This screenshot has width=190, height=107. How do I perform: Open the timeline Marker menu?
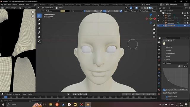pyautogui.click(x=30, y=94)
